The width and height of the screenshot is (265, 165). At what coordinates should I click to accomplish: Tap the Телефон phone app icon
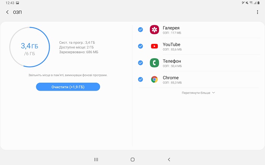[x=154, y=63]
